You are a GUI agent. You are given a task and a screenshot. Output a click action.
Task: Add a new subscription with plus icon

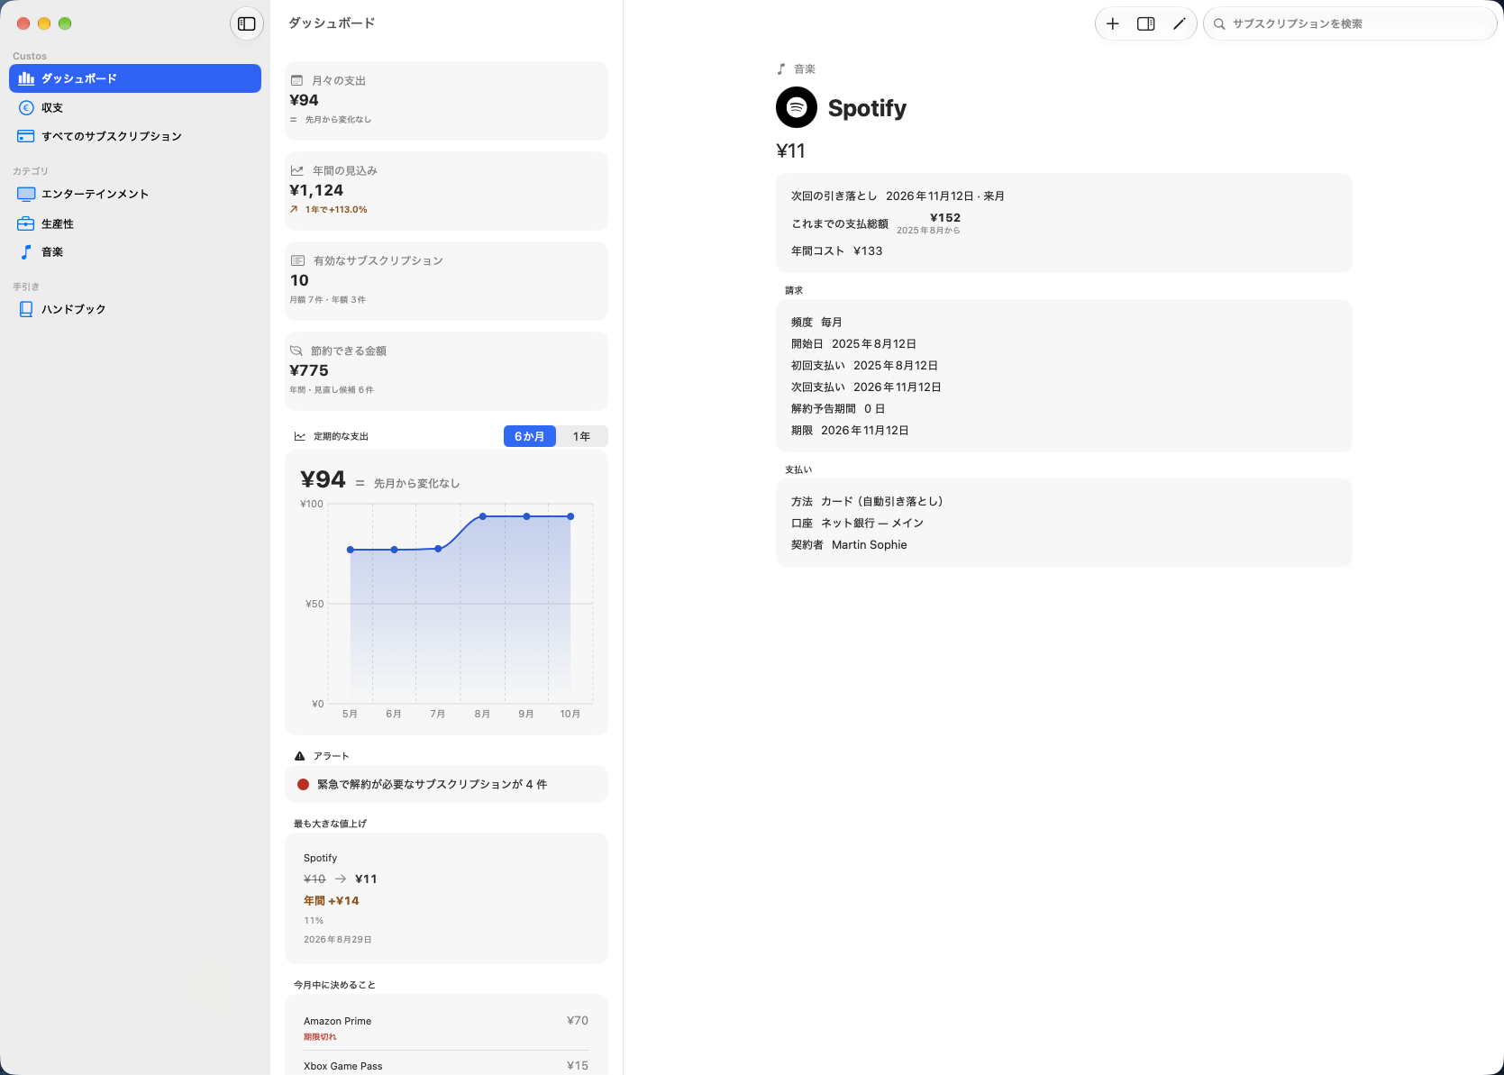pyautogui.click(x=1113, y=24)
